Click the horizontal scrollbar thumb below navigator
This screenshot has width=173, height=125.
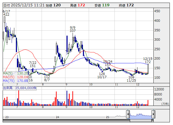pos(141,120)
